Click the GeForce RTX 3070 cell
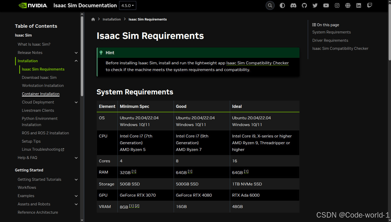The image size is (391, 222). 146,195
